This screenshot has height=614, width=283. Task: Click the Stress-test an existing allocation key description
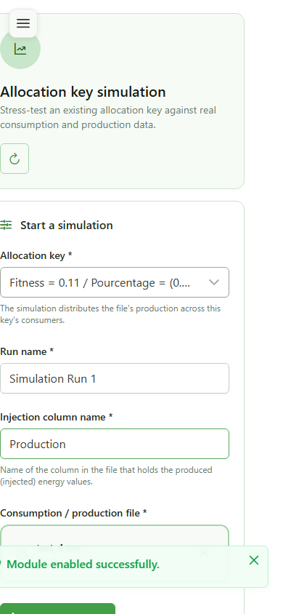pyautogui.click(x=108, y=117)
